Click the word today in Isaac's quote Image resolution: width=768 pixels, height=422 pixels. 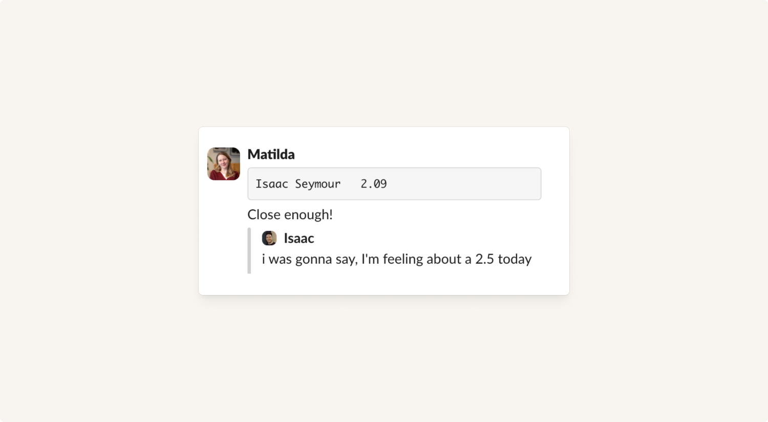tap(515, 260)
